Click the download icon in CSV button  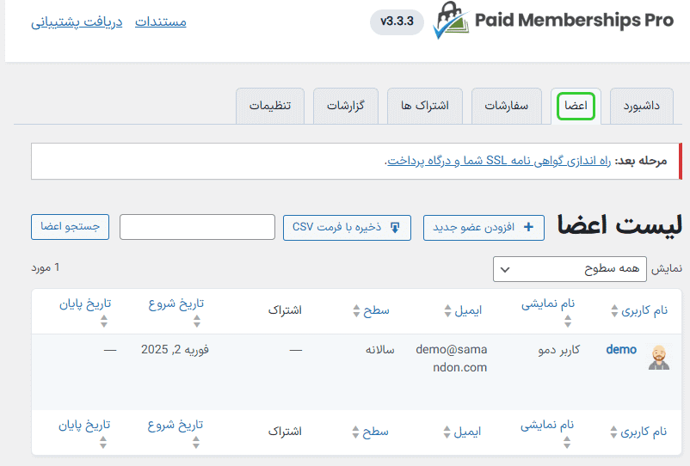(x=395, y=227)
